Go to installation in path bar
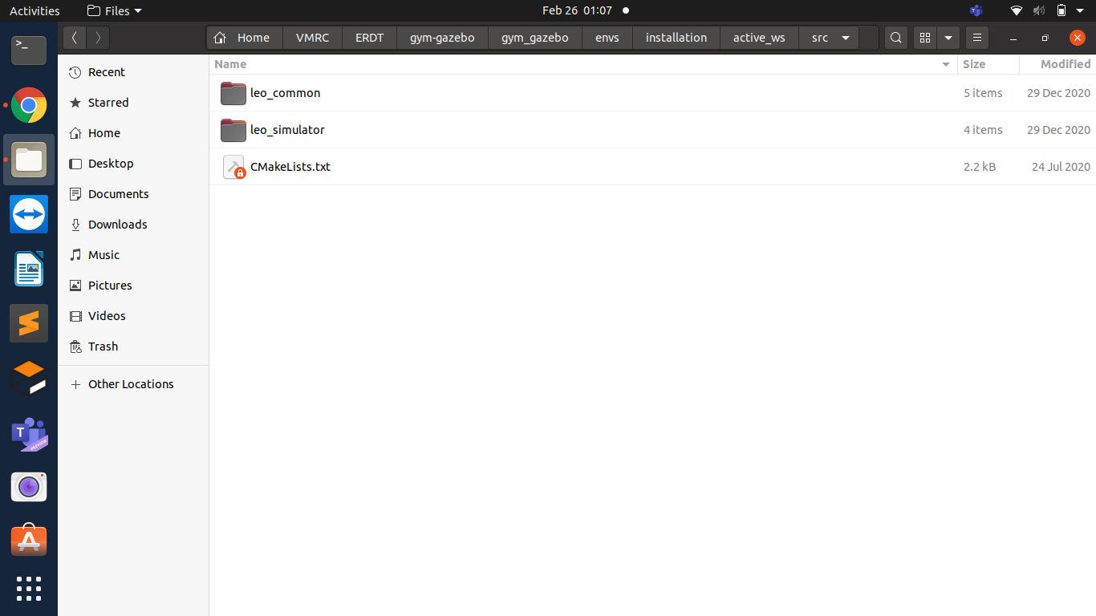The width and height of the screenshot is (1096, 616). point(676,38)
